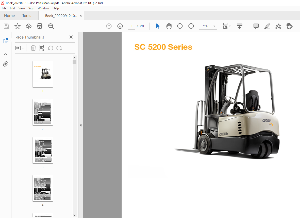Rotate page clockwise
This screenshot has width=300, height=218.
[x=59, y=48]
